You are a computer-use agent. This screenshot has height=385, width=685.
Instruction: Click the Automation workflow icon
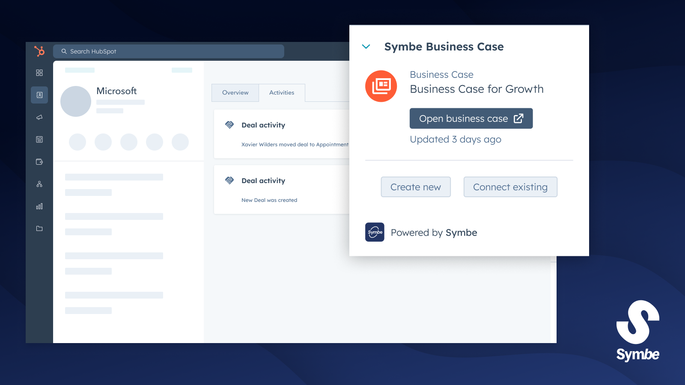(39, 184)
